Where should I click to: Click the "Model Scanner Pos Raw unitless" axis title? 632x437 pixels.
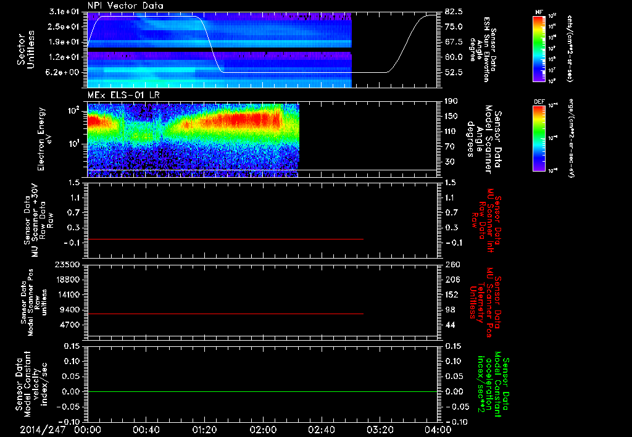tap(35, 302)
